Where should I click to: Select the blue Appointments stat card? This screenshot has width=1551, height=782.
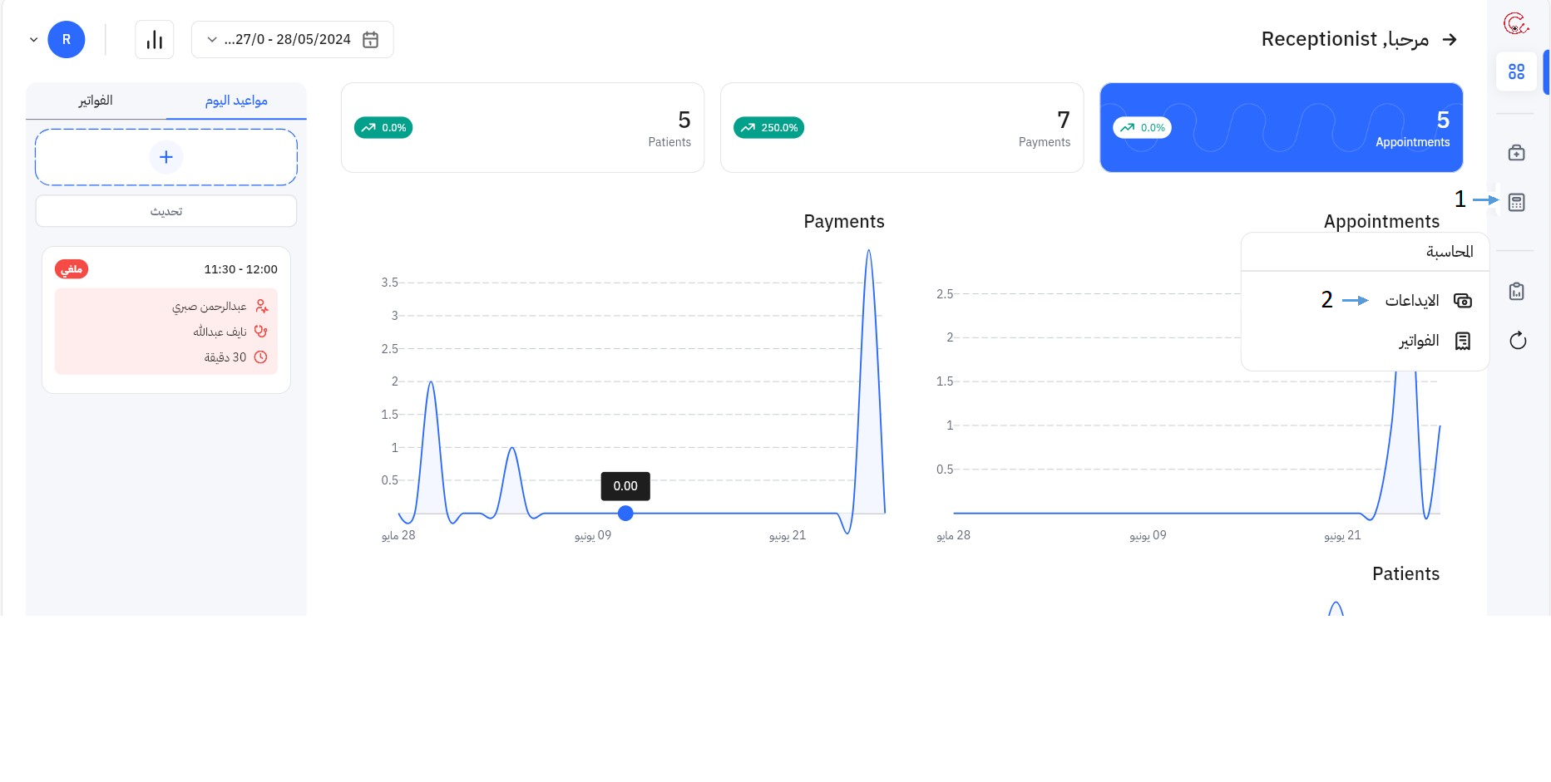(1281, 128)
